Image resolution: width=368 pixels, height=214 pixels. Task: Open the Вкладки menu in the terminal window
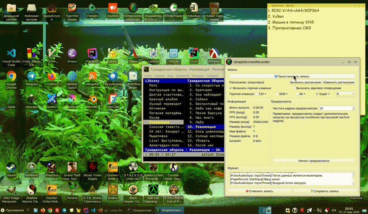tap(198, 76)
